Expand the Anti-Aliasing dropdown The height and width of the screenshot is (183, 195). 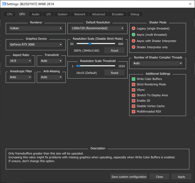pos(51,77)
